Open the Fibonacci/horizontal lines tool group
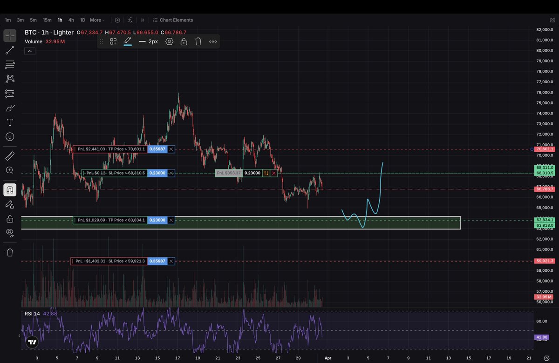This screenshot has width=559, height=363. point(10,65)
